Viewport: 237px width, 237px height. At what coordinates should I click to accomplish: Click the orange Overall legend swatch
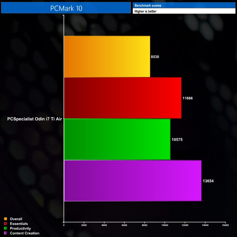5,219
